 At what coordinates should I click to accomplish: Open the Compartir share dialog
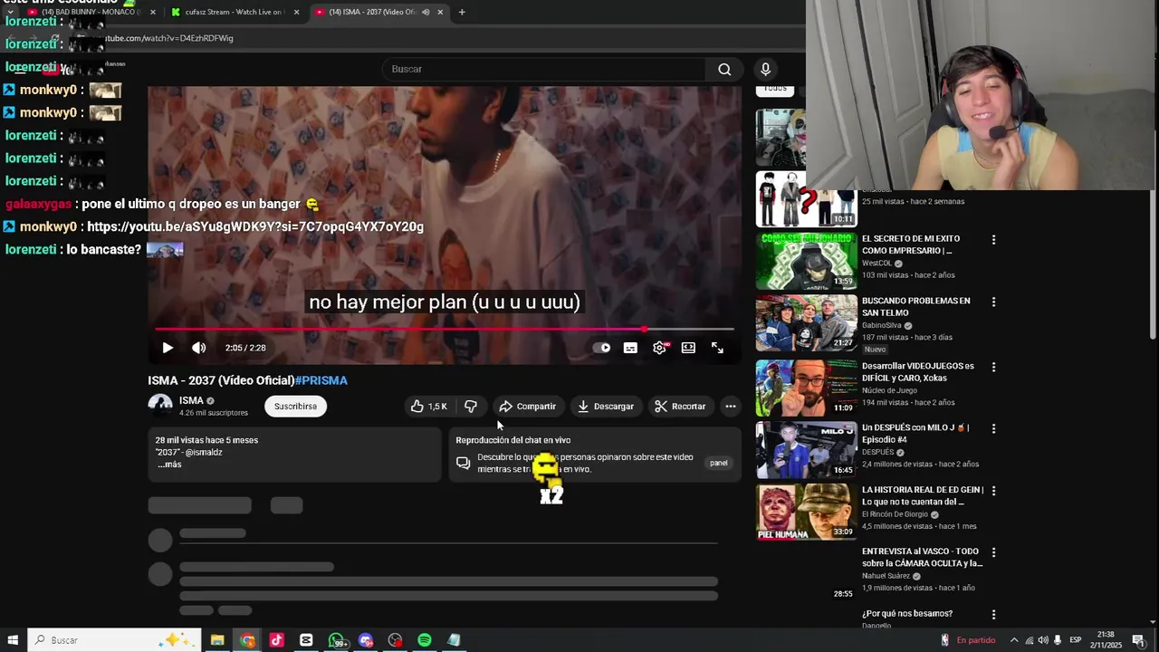(x=527, y=407)
